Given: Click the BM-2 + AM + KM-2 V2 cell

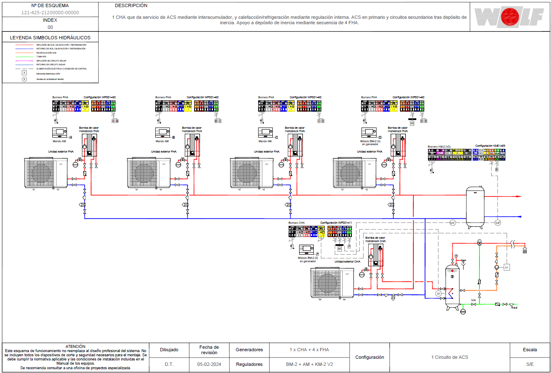Looking at the screenshot, I should [309, 364].
